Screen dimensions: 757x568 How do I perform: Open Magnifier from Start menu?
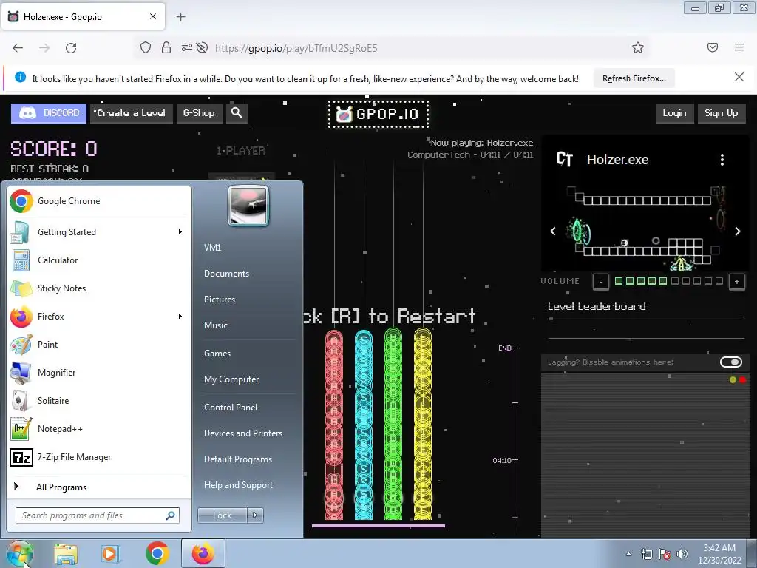[99, 373]
